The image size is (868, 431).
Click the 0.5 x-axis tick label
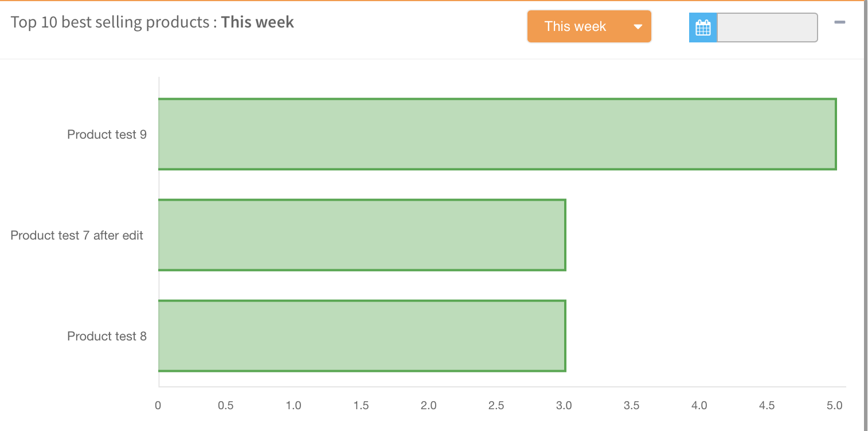click(x=226, y=406)
